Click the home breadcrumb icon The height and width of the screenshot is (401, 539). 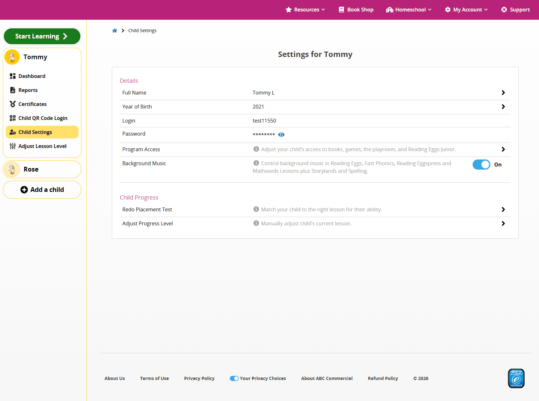(115, 31)
